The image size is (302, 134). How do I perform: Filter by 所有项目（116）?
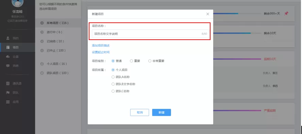58,23
